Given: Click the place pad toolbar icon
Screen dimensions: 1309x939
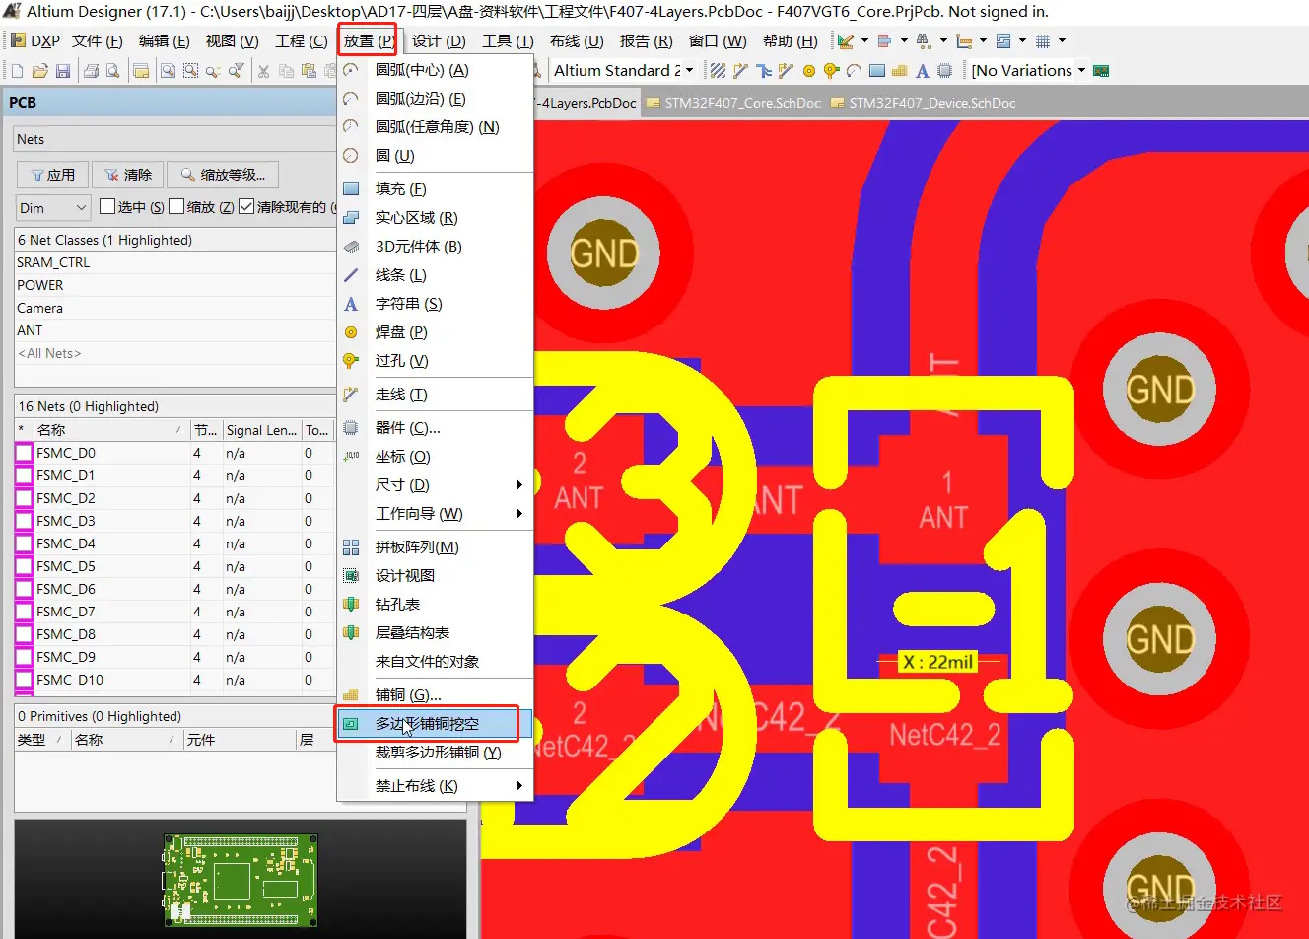Looking at the screenshot, I should click(809, 71).
